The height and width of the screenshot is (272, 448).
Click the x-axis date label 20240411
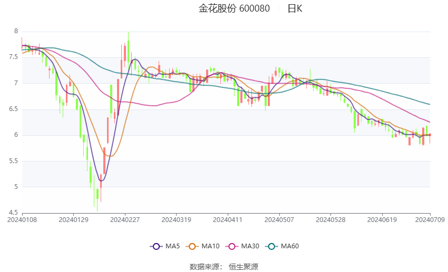228,220
